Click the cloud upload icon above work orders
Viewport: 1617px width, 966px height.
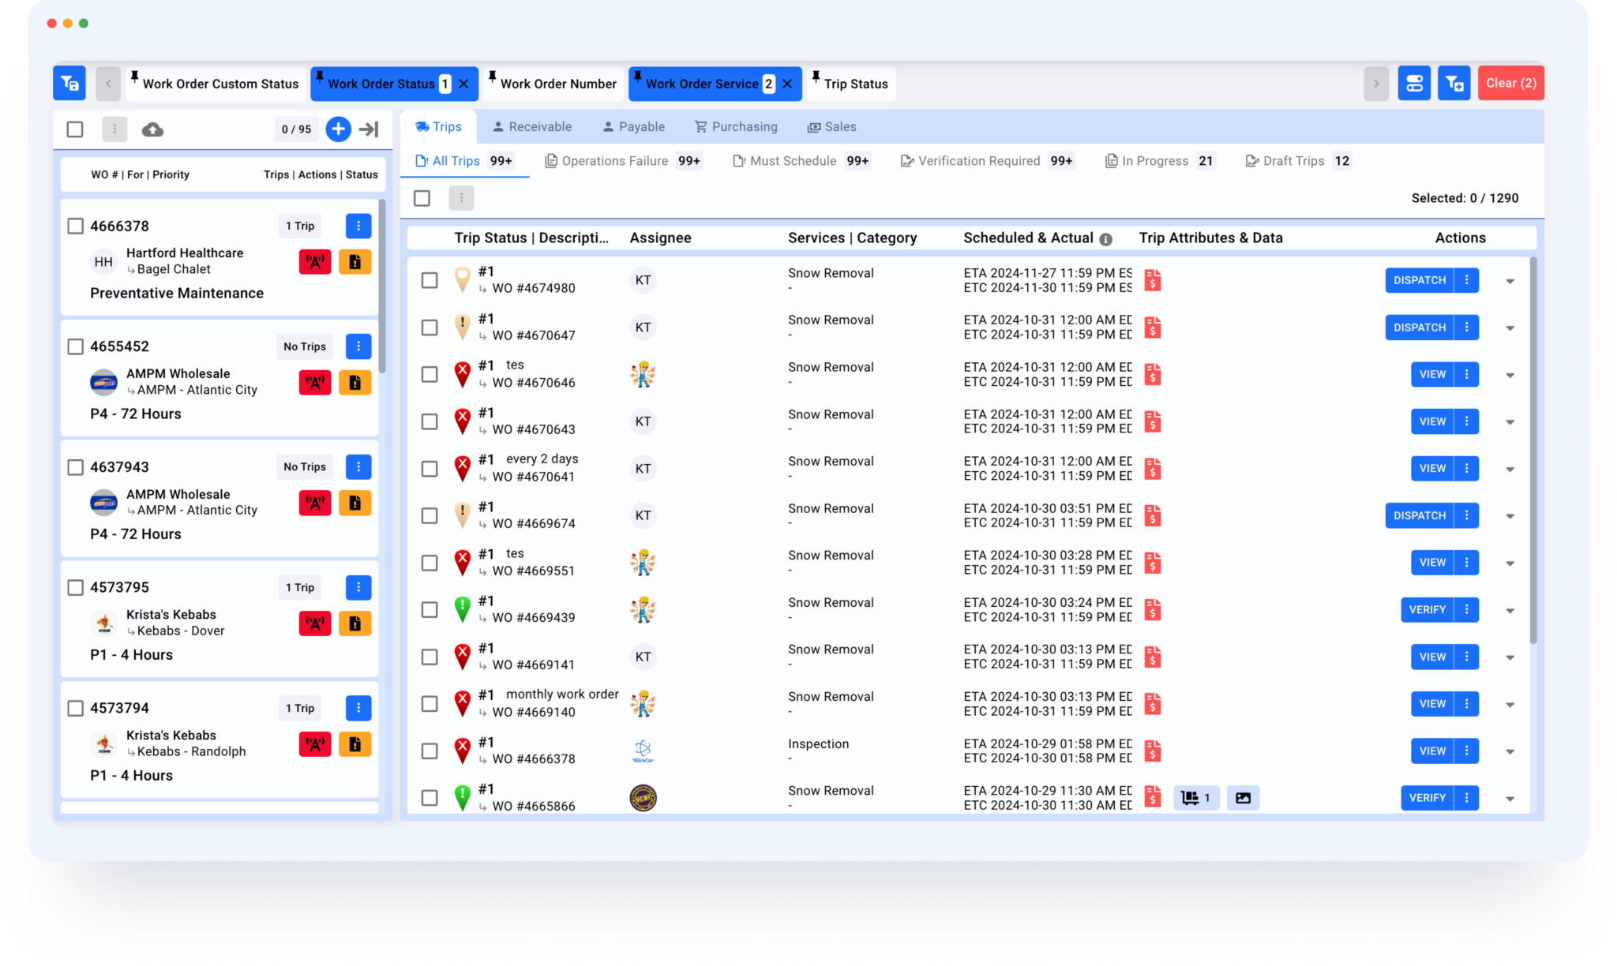click(x=152, y=129)
